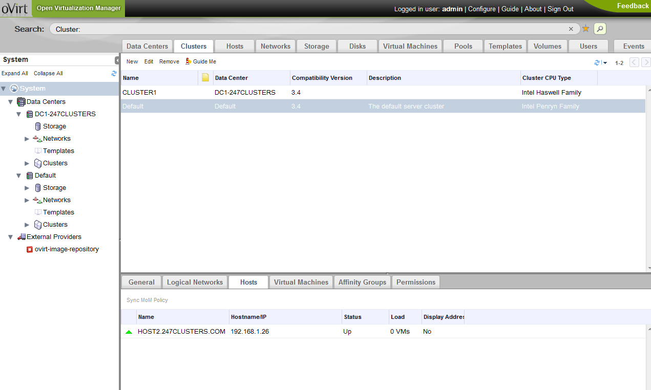Click the Sign Out link

pos(560,9)
